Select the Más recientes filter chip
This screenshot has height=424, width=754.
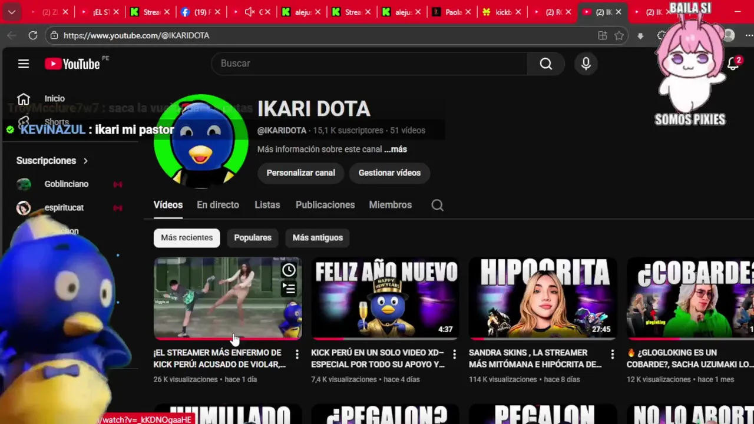click(187, 238)
